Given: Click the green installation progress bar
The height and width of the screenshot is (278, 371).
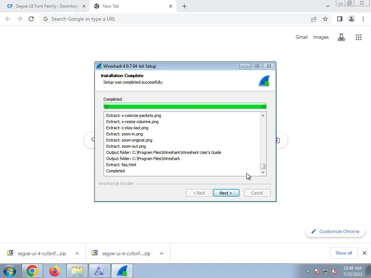Looking at the screenshot, I should pyautogui.click(x=185, y=106).
